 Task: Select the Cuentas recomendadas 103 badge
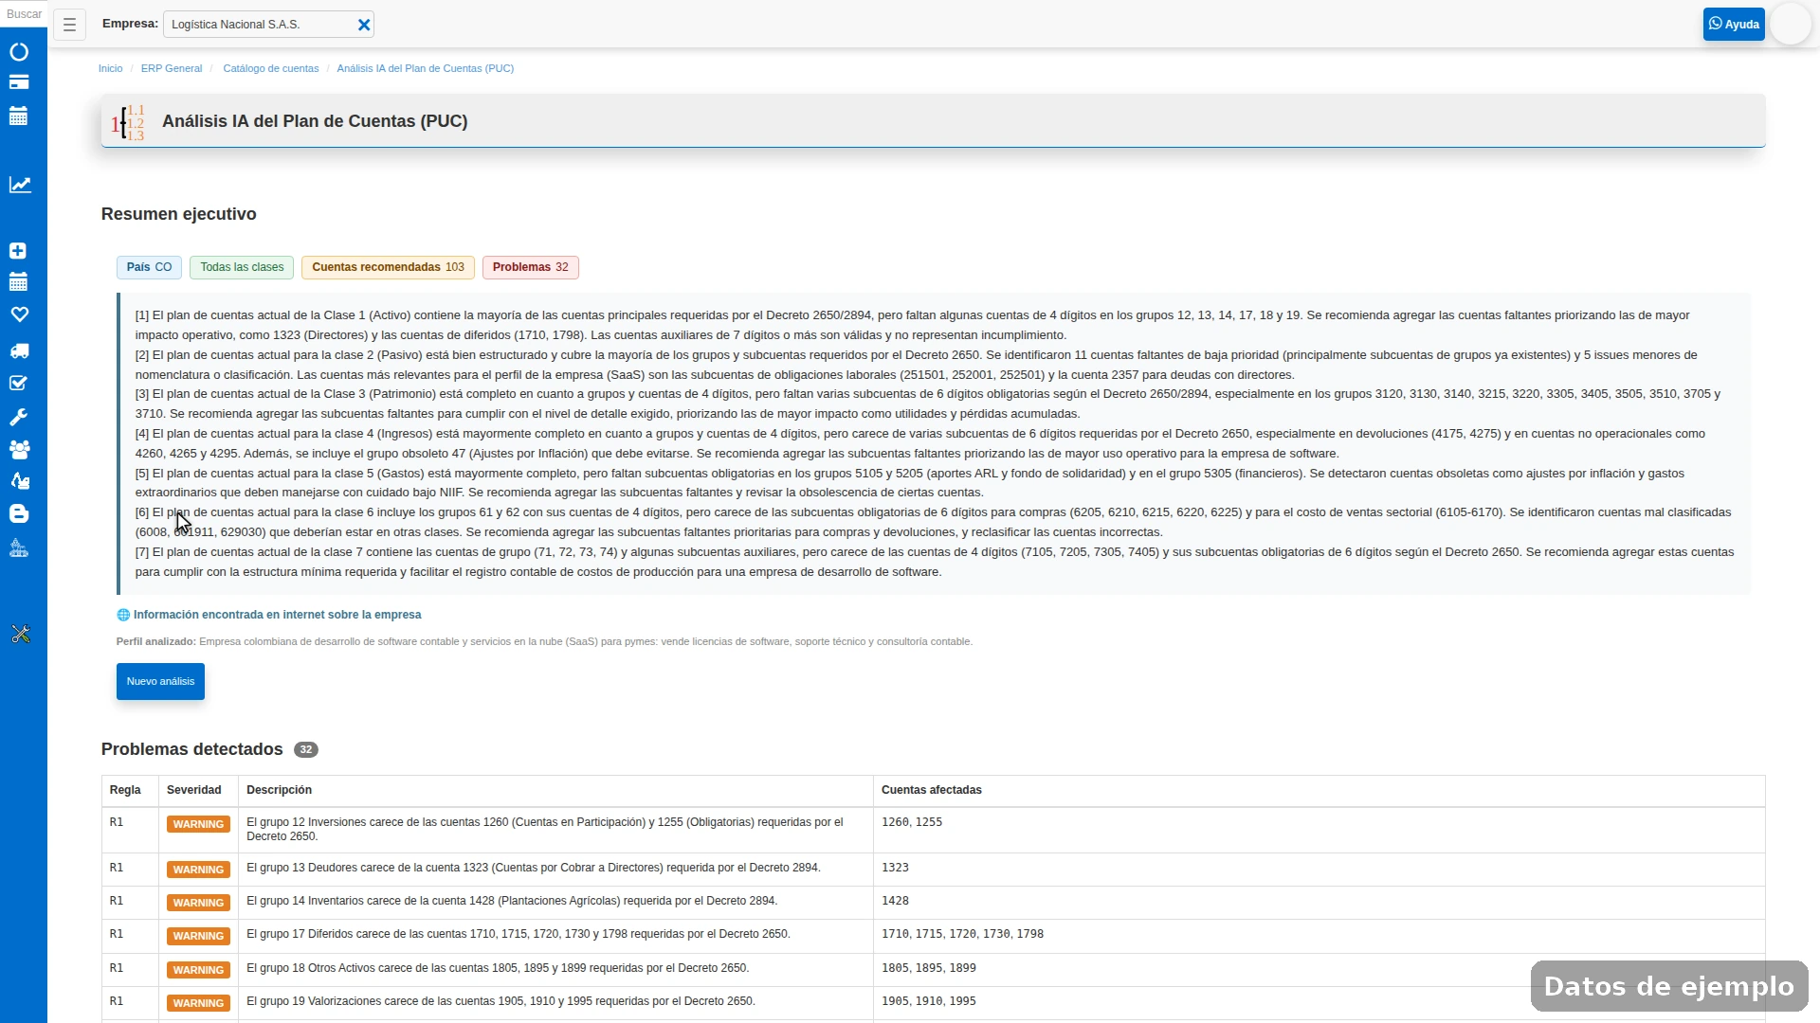pyautogui.click(x=389, y=267)
